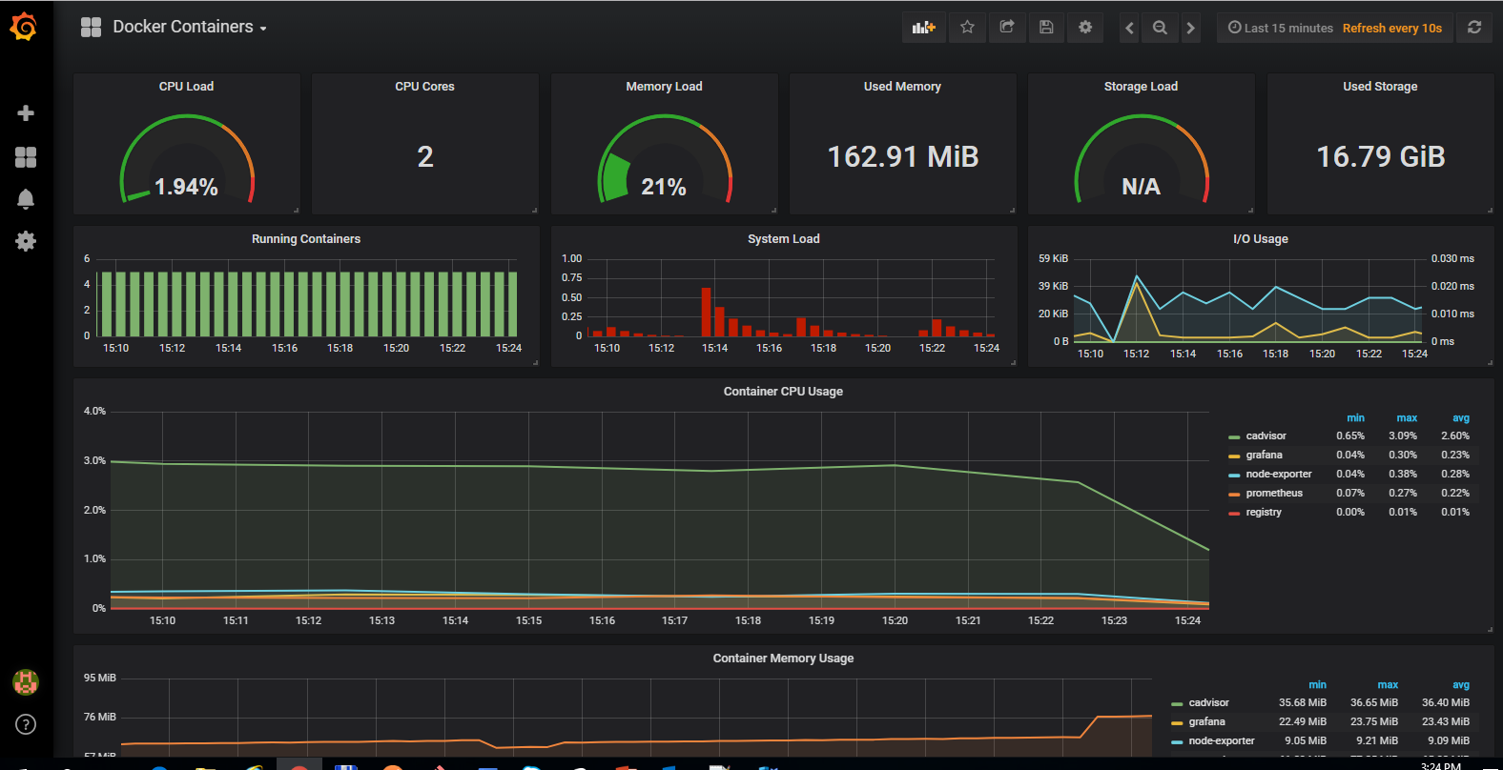Sort CPU Usage legend by max column
The width and height of the screenshot is (1503, 770).
point(1407,417)
